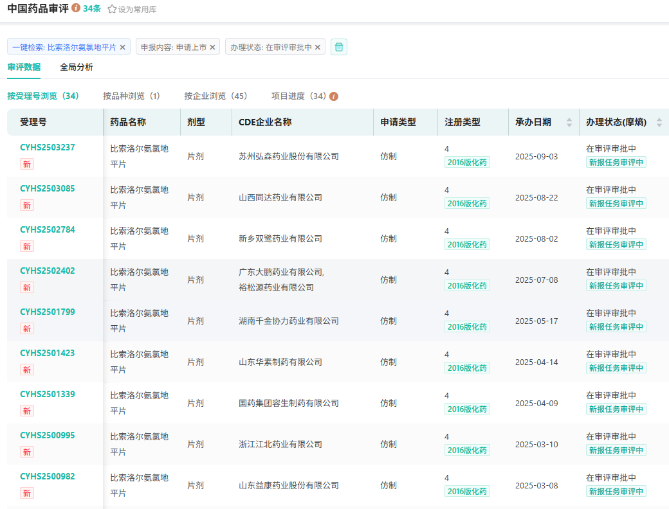Switch to 项目进度 view

point(298,96)
